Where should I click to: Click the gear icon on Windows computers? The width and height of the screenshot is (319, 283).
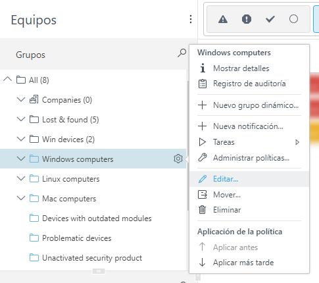coord(178,159)
